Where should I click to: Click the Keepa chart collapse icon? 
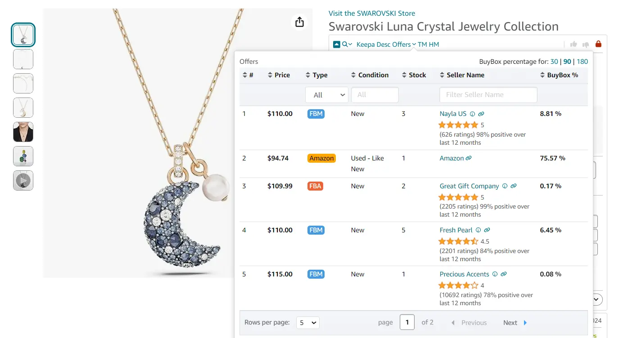336,44
